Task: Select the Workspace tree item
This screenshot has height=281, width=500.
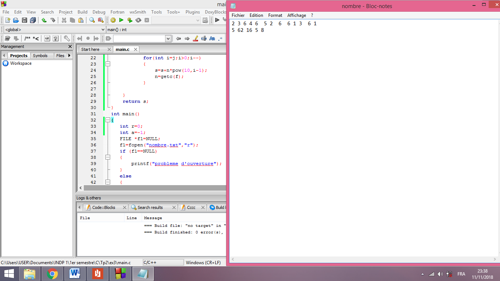Action: (x=21, y=63)
